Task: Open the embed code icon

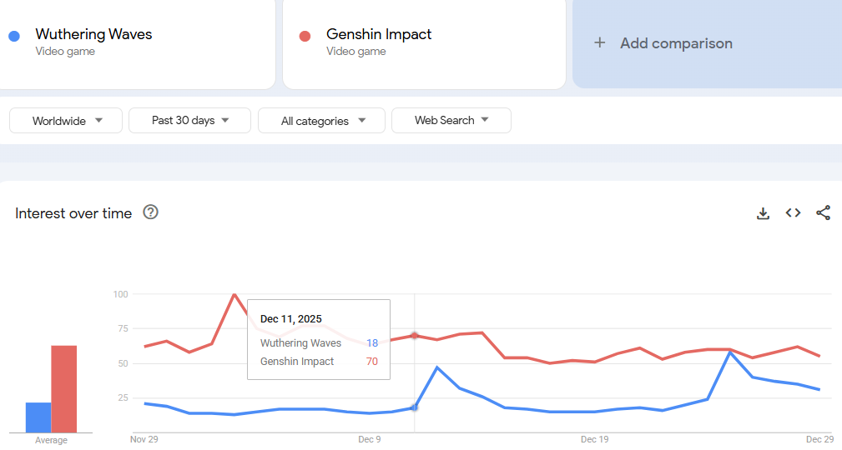Action: point(793,213)
